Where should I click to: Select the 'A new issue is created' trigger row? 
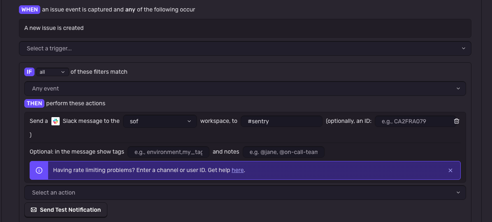point(245,28)
